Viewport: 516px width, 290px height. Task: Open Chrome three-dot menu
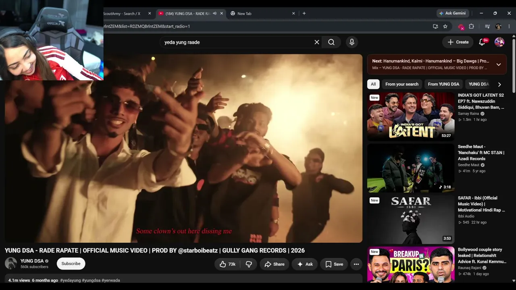[509, 26]
